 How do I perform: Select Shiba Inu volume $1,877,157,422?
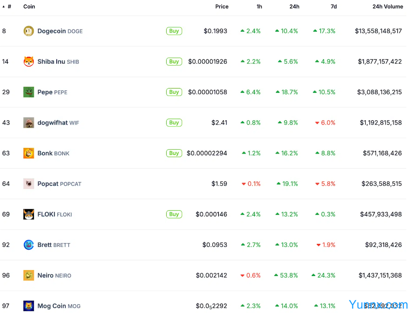pos(379,62)
